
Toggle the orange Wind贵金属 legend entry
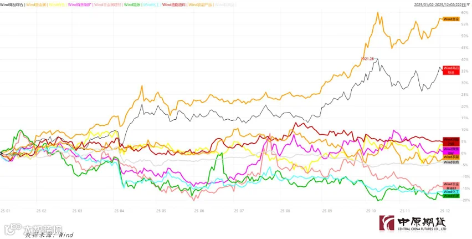37,4
